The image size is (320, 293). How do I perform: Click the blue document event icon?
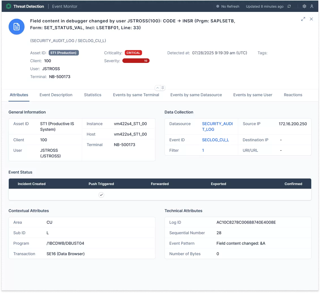[17, 27]
